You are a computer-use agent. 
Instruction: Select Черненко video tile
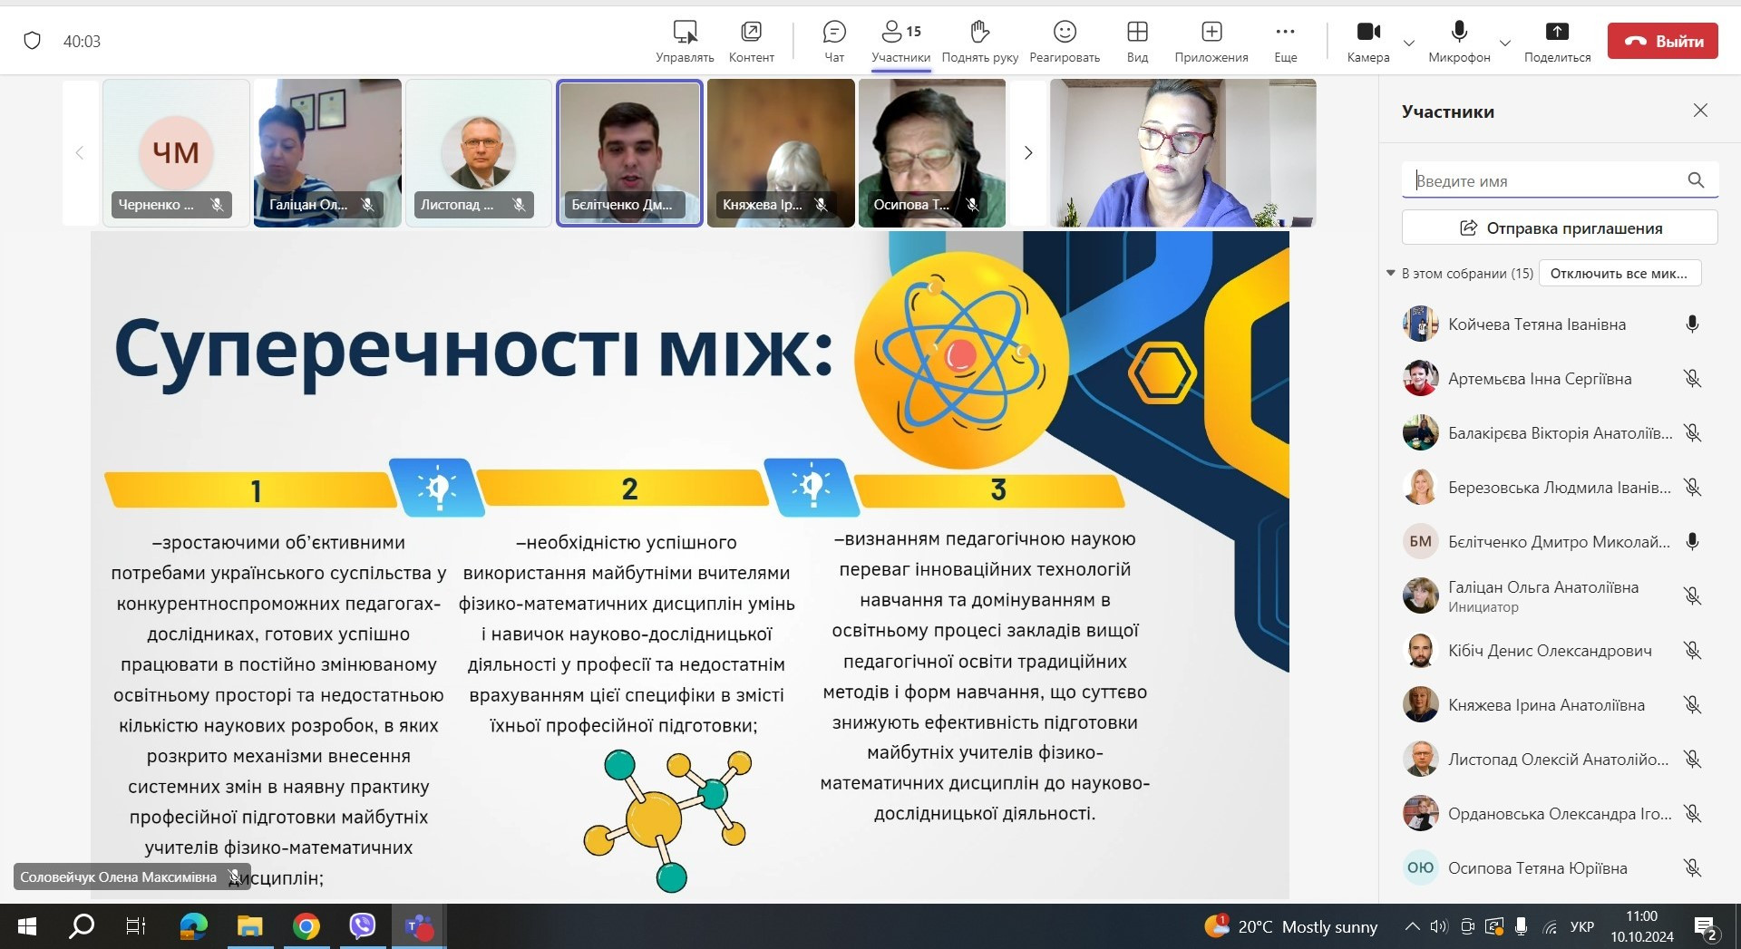(x=176, y=152)
